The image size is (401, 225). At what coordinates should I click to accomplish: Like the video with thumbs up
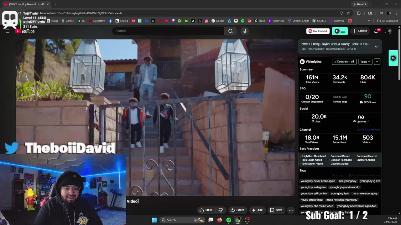point(206,210)
